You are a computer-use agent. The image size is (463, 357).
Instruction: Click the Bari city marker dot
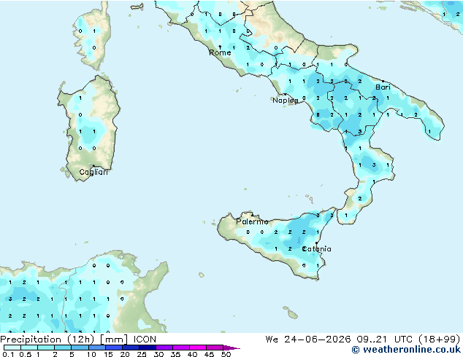[383, 81]
